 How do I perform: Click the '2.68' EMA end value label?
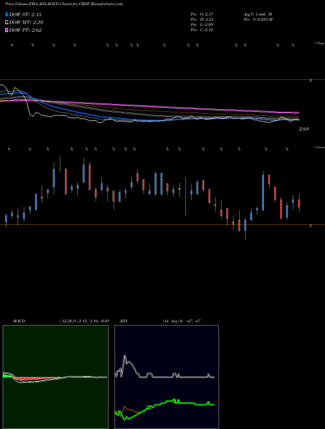(304, 129)
